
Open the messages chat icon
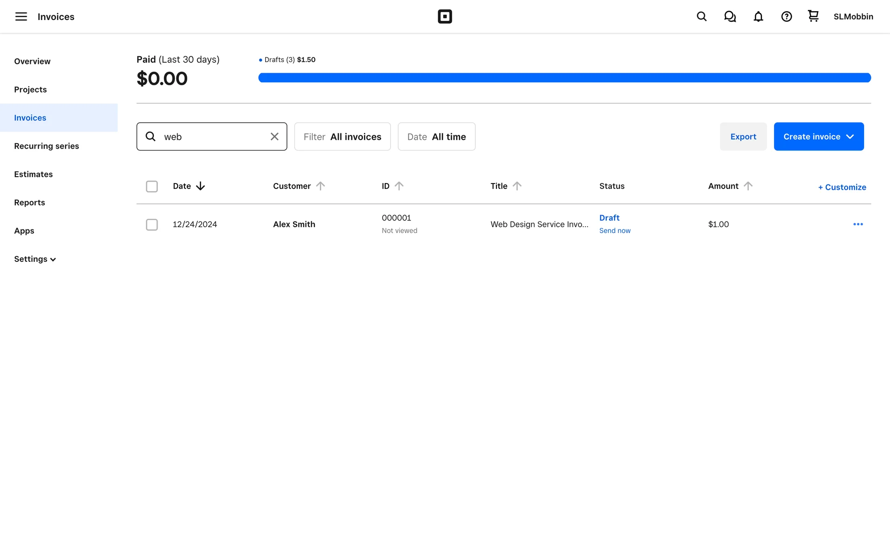(730, 17)
